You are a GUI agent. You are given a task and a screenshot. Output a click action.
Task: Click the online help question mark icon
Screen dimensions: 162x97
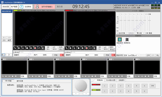coord(22,7)
